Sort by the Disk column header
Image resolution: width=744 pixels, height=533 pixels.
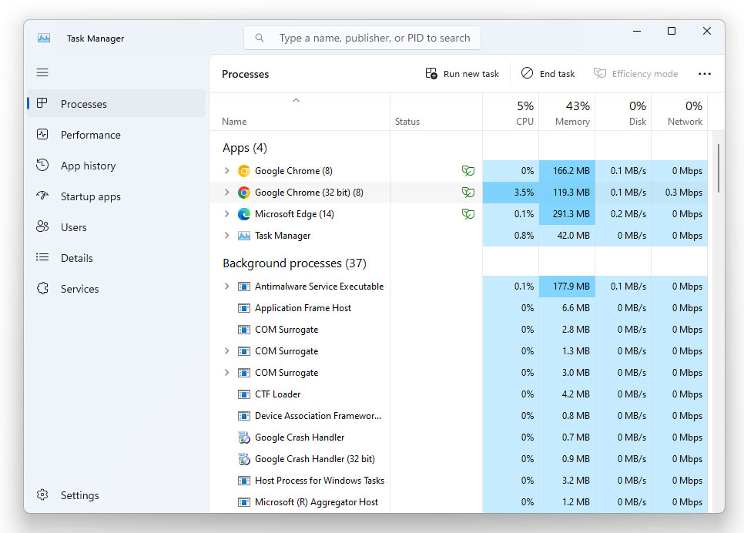(x=623, y=112)
